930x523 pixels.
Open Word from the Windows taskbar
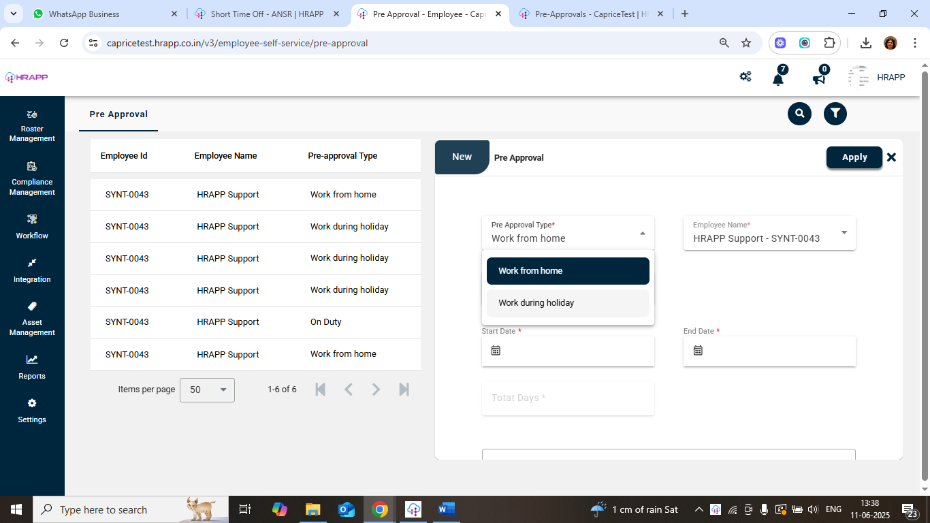[x=446, y=509]
